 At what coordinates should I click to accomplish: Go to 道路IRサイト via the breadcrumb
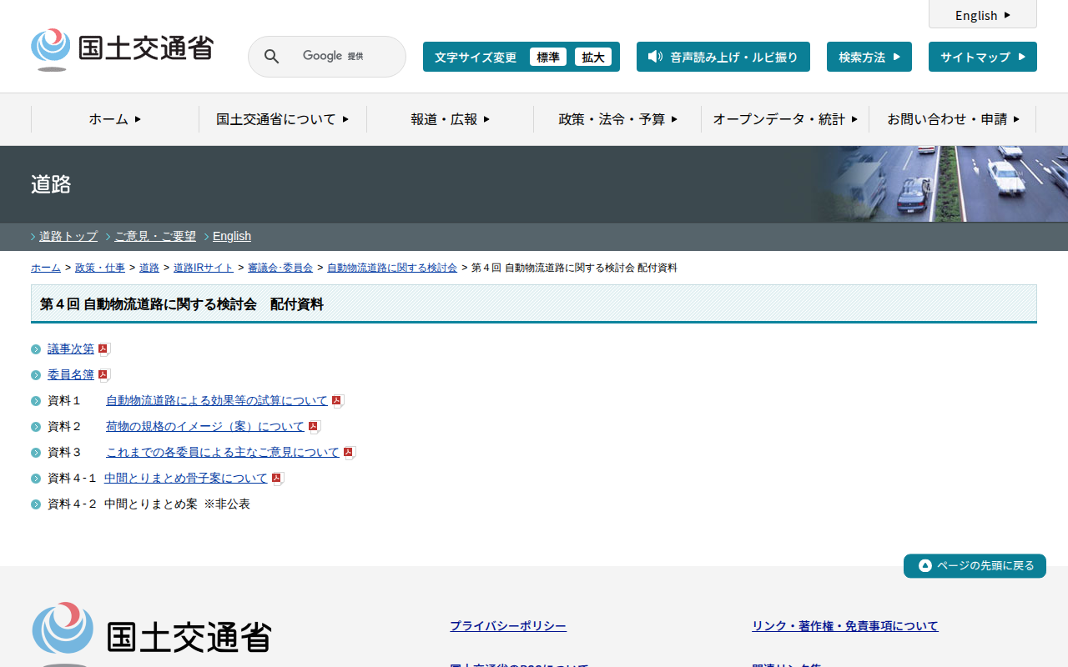point(204,268)
